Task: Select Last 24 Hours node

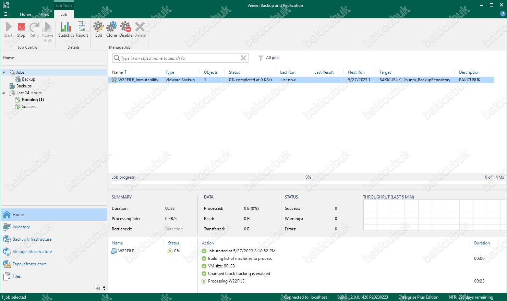Action: [29, 93]
